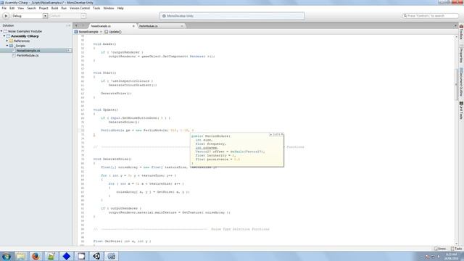Open the Run menu

64,8
